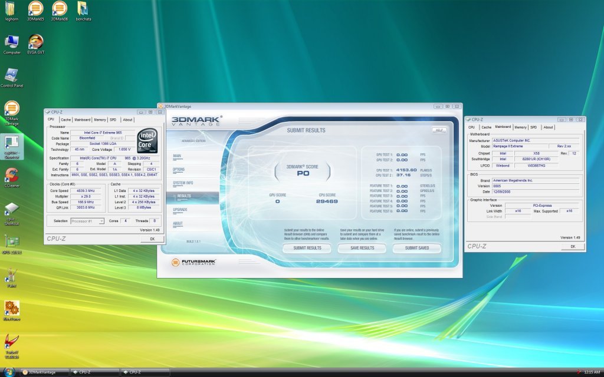
Task: Click the system clock showing 12:15 AM
Action: tap(592, 372)
